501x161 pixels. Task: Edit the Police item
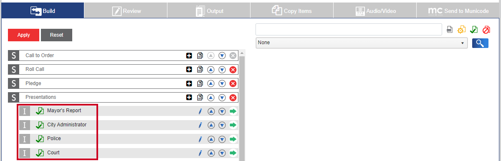tap(200, 139)
